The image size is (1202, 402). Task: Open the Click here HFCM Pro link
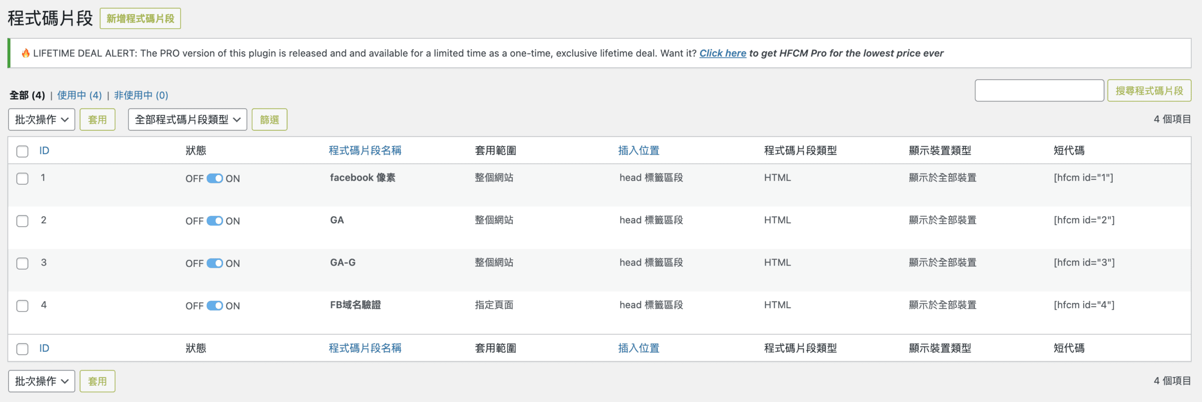pyautogui.click(x=722, y=53)
